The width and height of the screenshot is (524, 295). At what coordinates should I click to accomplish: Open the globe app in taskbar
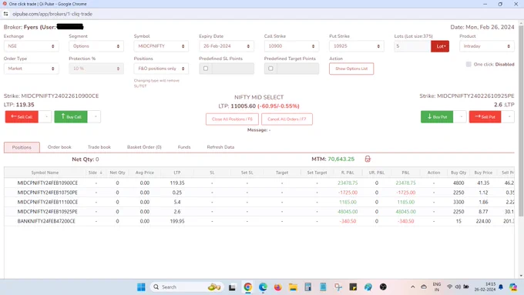[368, 287]
